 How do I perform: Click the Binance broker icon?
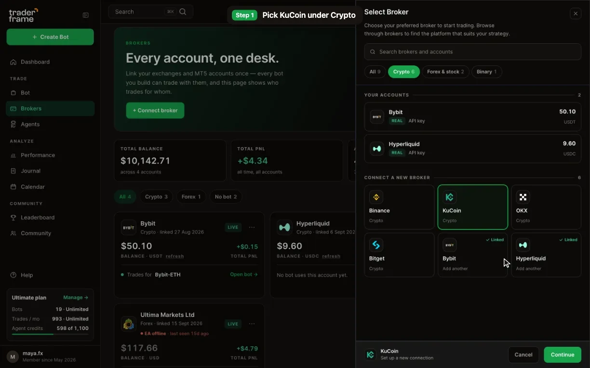[376, 197]
